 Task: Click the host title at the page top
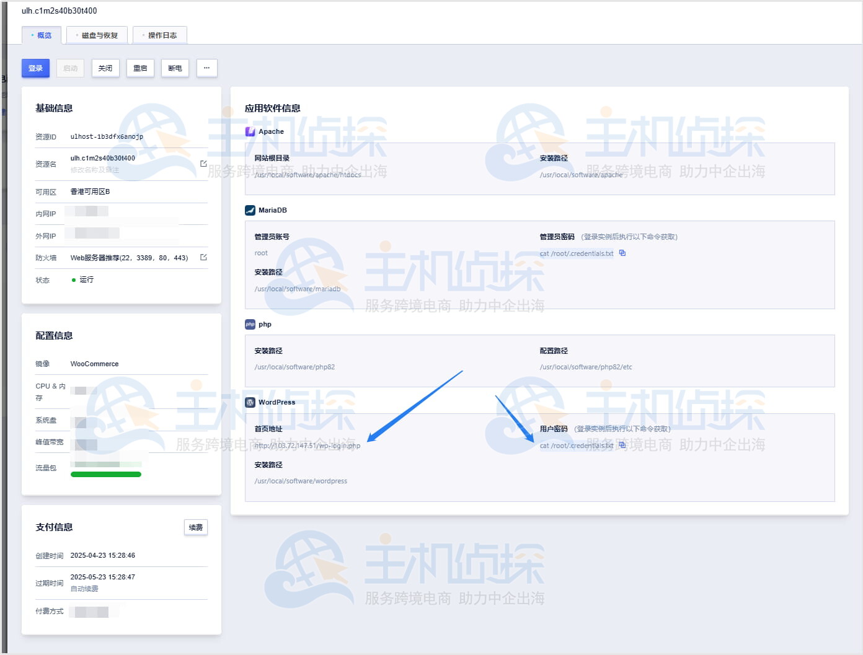[60, 11]
